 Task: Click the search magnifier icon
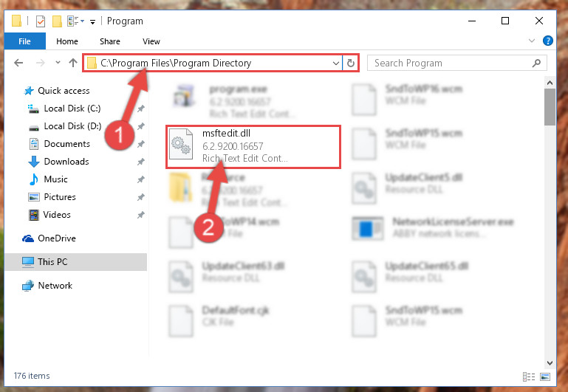coord(536,63)
